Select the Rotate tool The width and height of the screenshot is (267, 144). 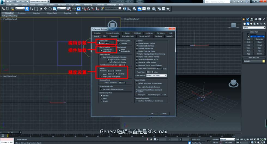pyautogui.click(x=50, y=9)
